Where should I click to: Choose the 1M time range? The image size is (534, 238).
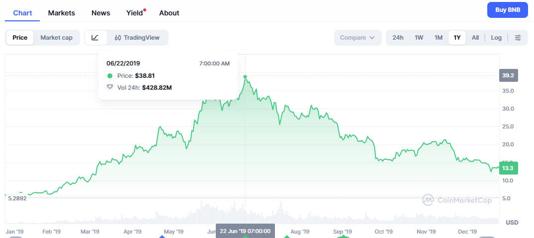coord(438,38)
